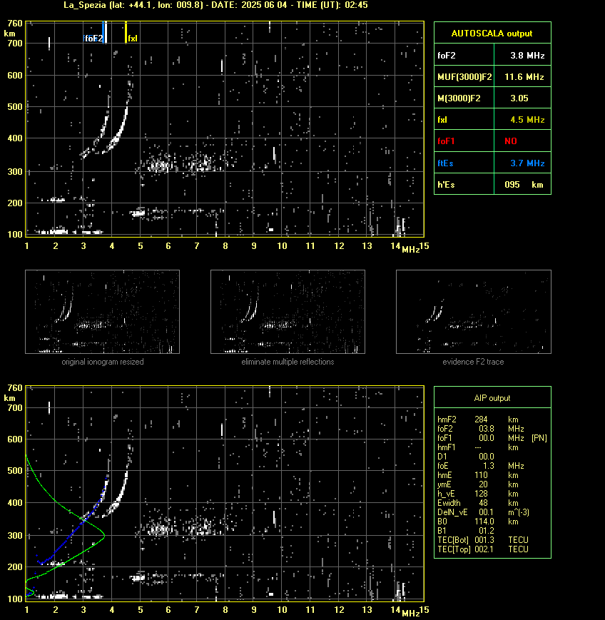Click the TEC[Bot] value '001.3'

click(x=484, y=539)
